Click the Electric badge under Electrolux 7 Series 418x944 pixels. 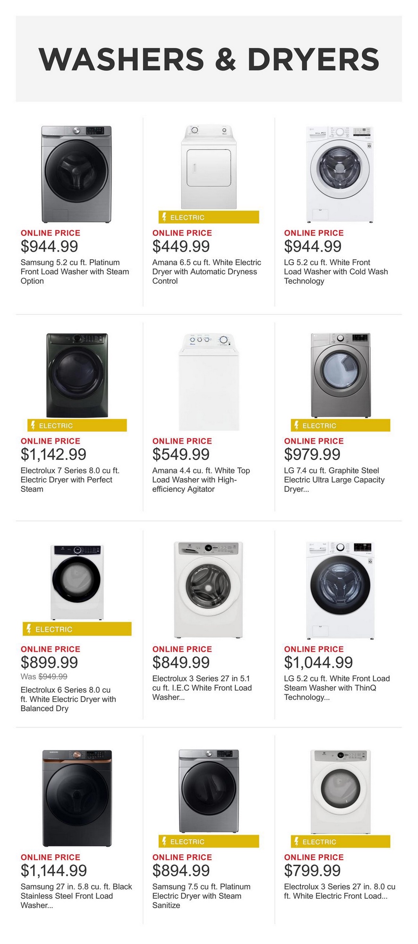77,425
